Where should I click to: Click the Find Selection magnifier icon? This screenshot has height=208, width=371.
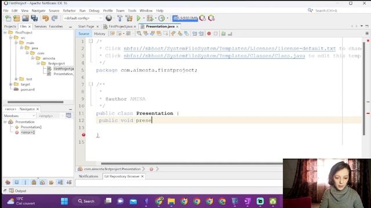click(x=139, y=34)
